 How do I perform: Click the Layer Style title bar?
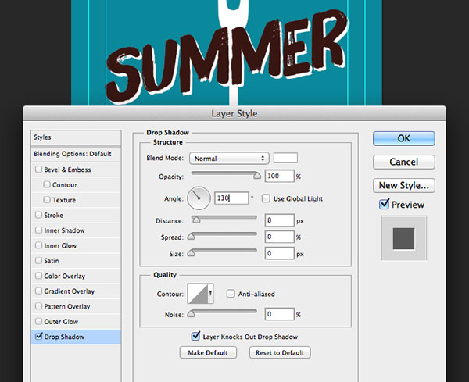(x=234, y=113)
